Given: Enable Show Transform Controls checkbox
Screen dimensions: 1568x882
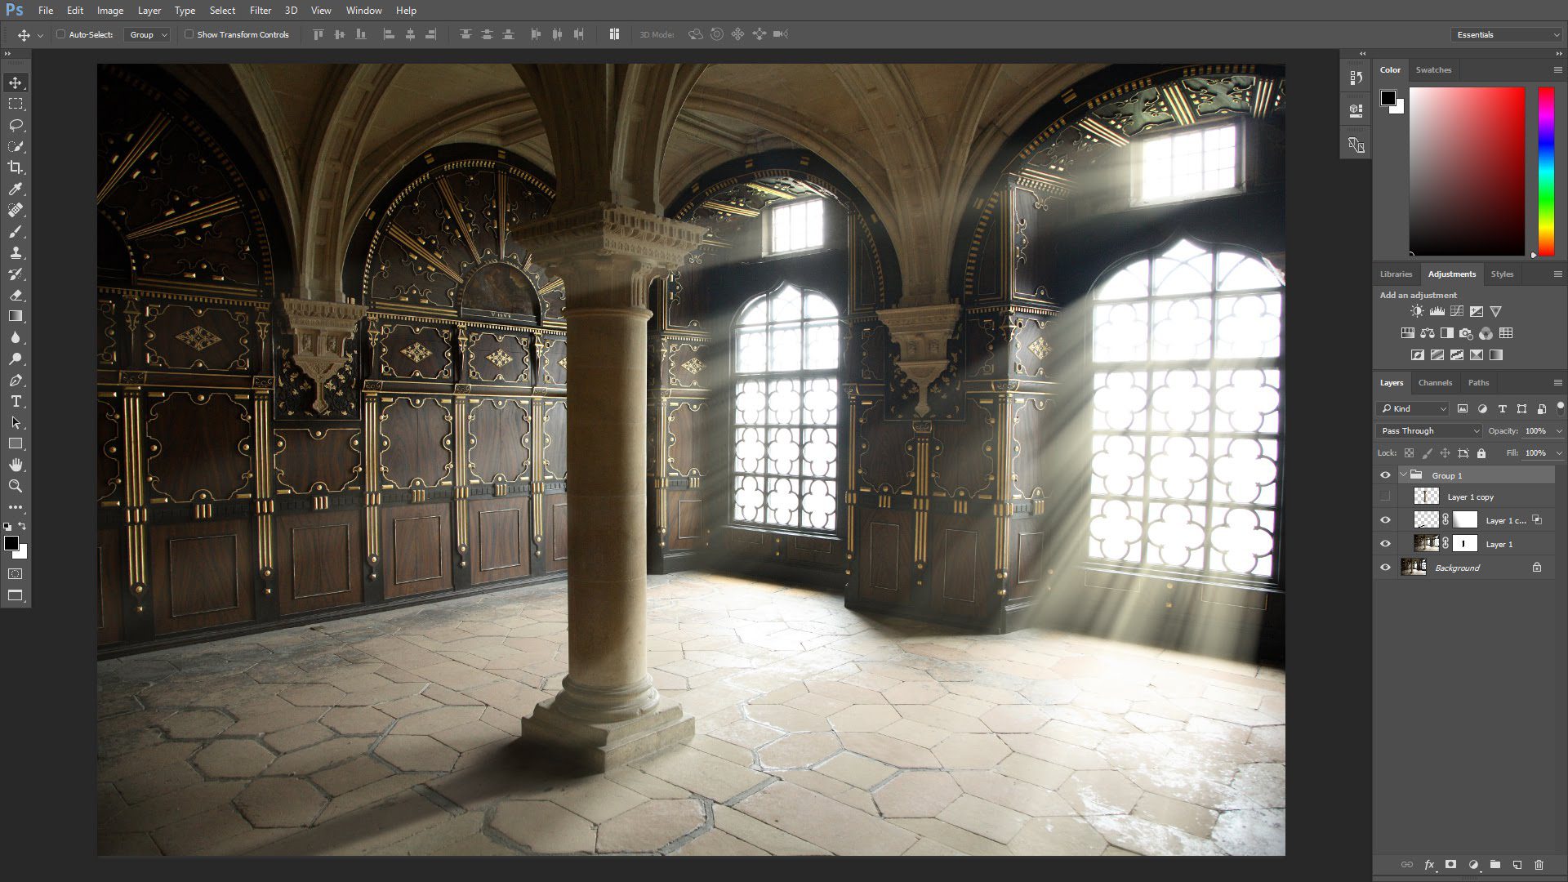Looking at the screenshot, I should (x=189, y=34).
